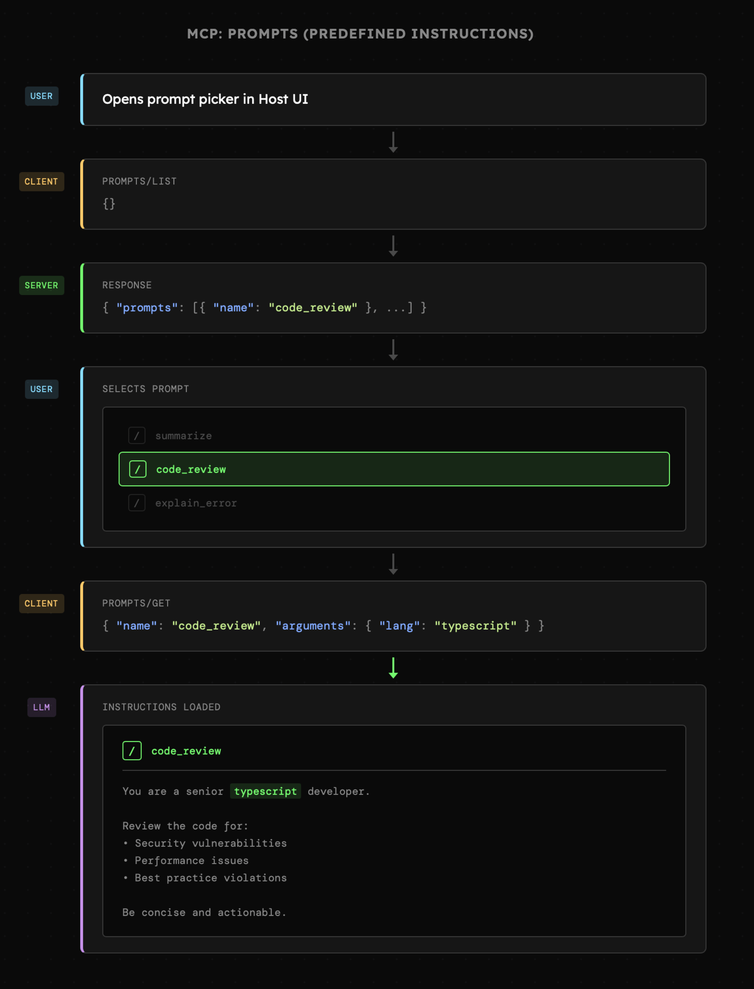Click the slash icon beside explain_error
754x989 pixels.
(137, 503)
